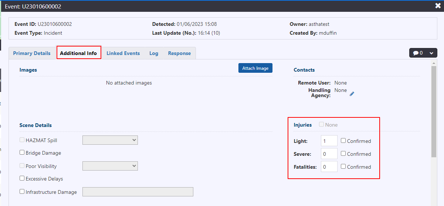Screen dimensions: 444x206
Task: Check the Bridge Damage checkbox
Action: (x=22, y=152)
